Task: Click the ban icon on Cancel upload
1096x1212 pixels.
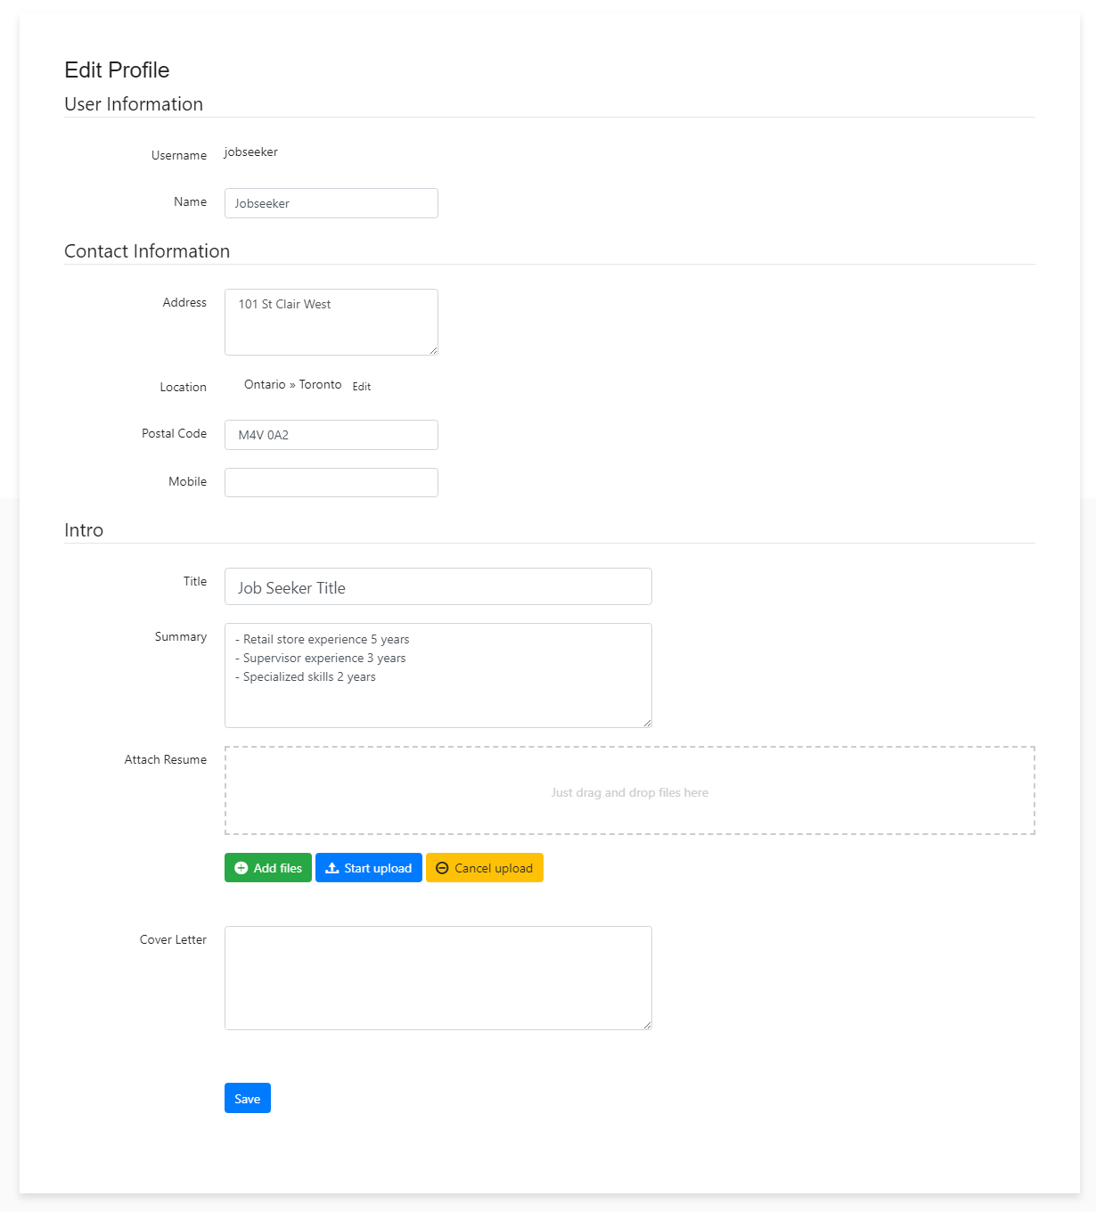Action: pyautogui.click(x=443, y=867)
